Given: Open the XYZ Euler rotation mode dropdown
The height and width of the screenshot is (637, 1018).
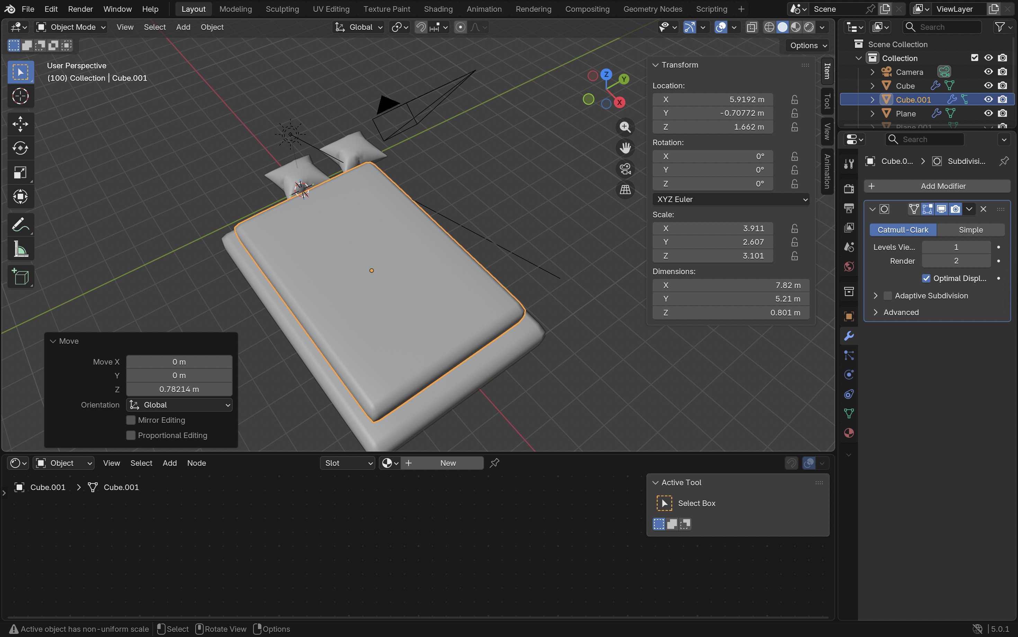Looking at the screenshot, I should click(x=731, y=199).
